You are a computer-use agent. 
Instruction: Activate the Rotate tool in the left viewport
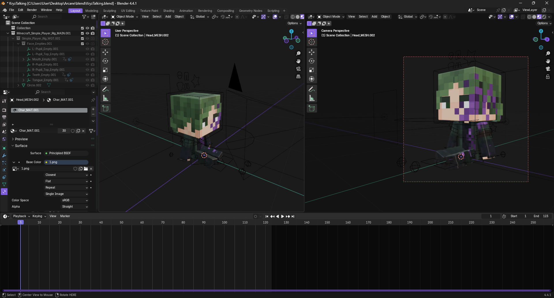105,61
